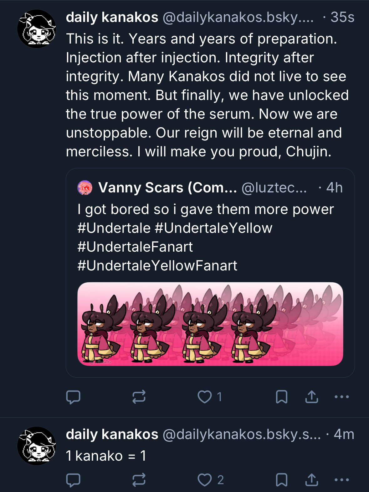
Task: Open Vanny Scars profile avatar
Action: click(85, 188)
